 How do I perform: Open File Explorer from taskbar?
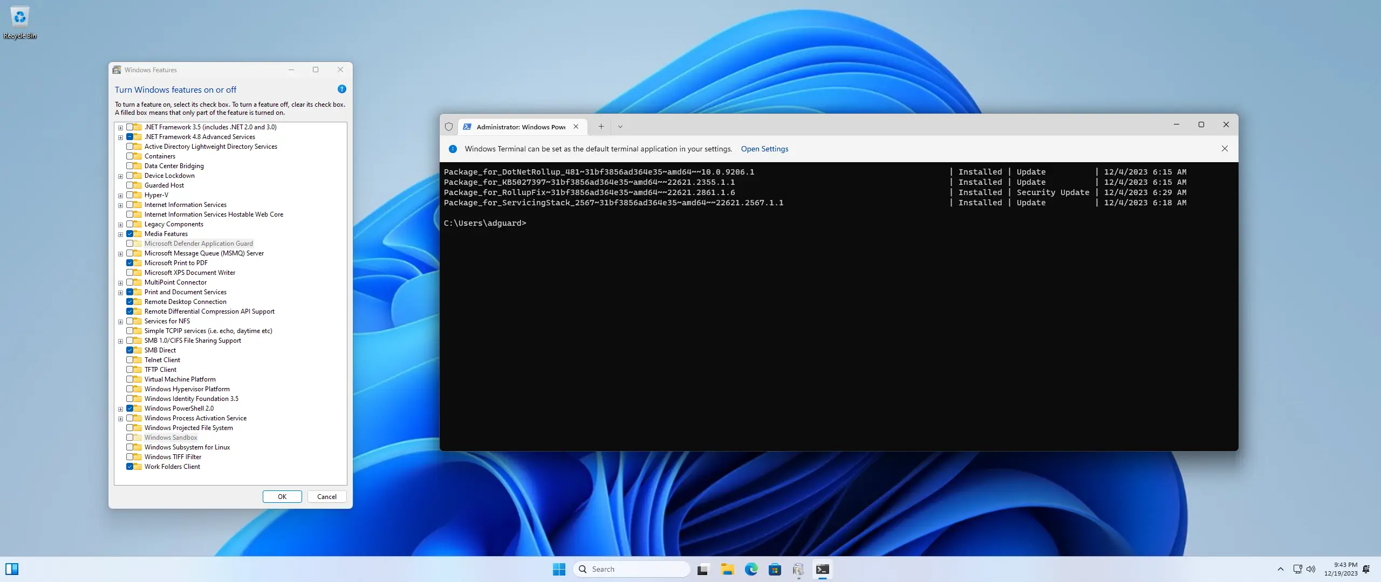pos(727,569)
